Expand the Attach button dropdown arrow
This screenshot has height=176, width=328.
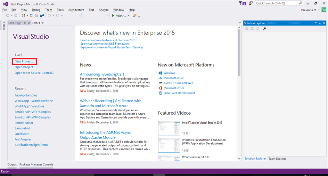pos(129,15)
